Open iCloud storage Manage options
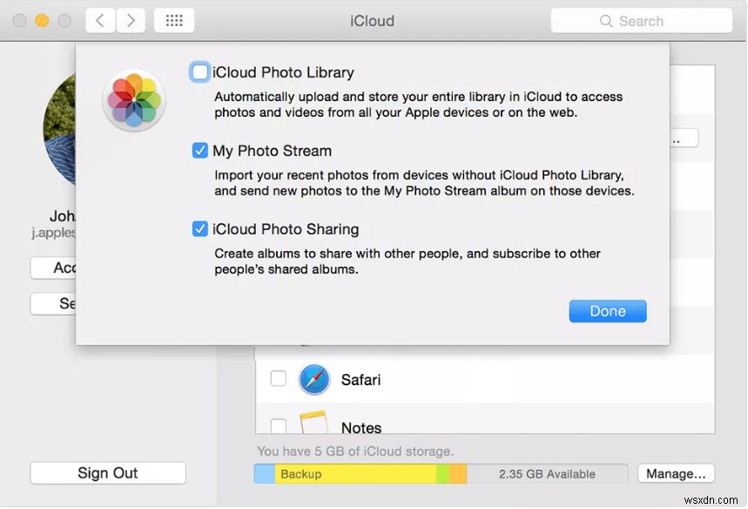748x509 pixels. coord(676,473)
